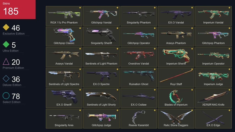Viewport: 235px width, 132px height.
Task: Click the yellow diamond badge on RGX 11z Pro Phantom
Action: pyautogui.click(x=80, y=8)
